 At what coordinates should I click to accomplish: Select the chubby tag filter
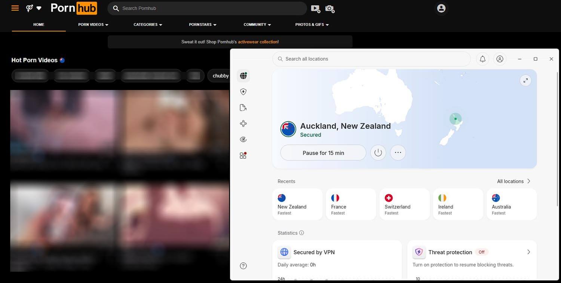220,76
